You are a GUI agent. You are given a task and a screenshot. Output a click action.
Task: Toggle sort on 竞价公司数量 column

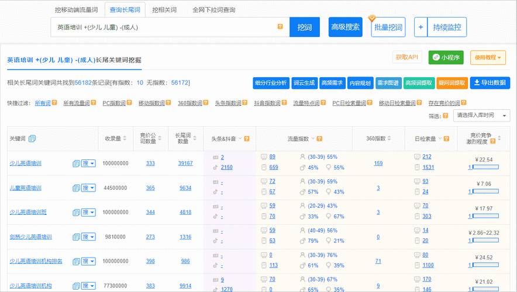point(160,138)
